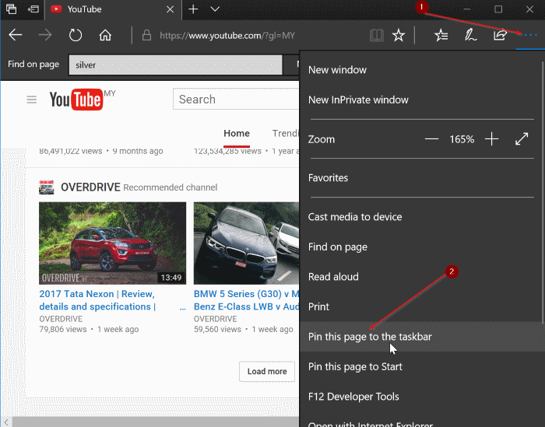This screenshot has width=545, height=427.
Task: Set these tabs aside icon
Action: (x=33, y=9)
